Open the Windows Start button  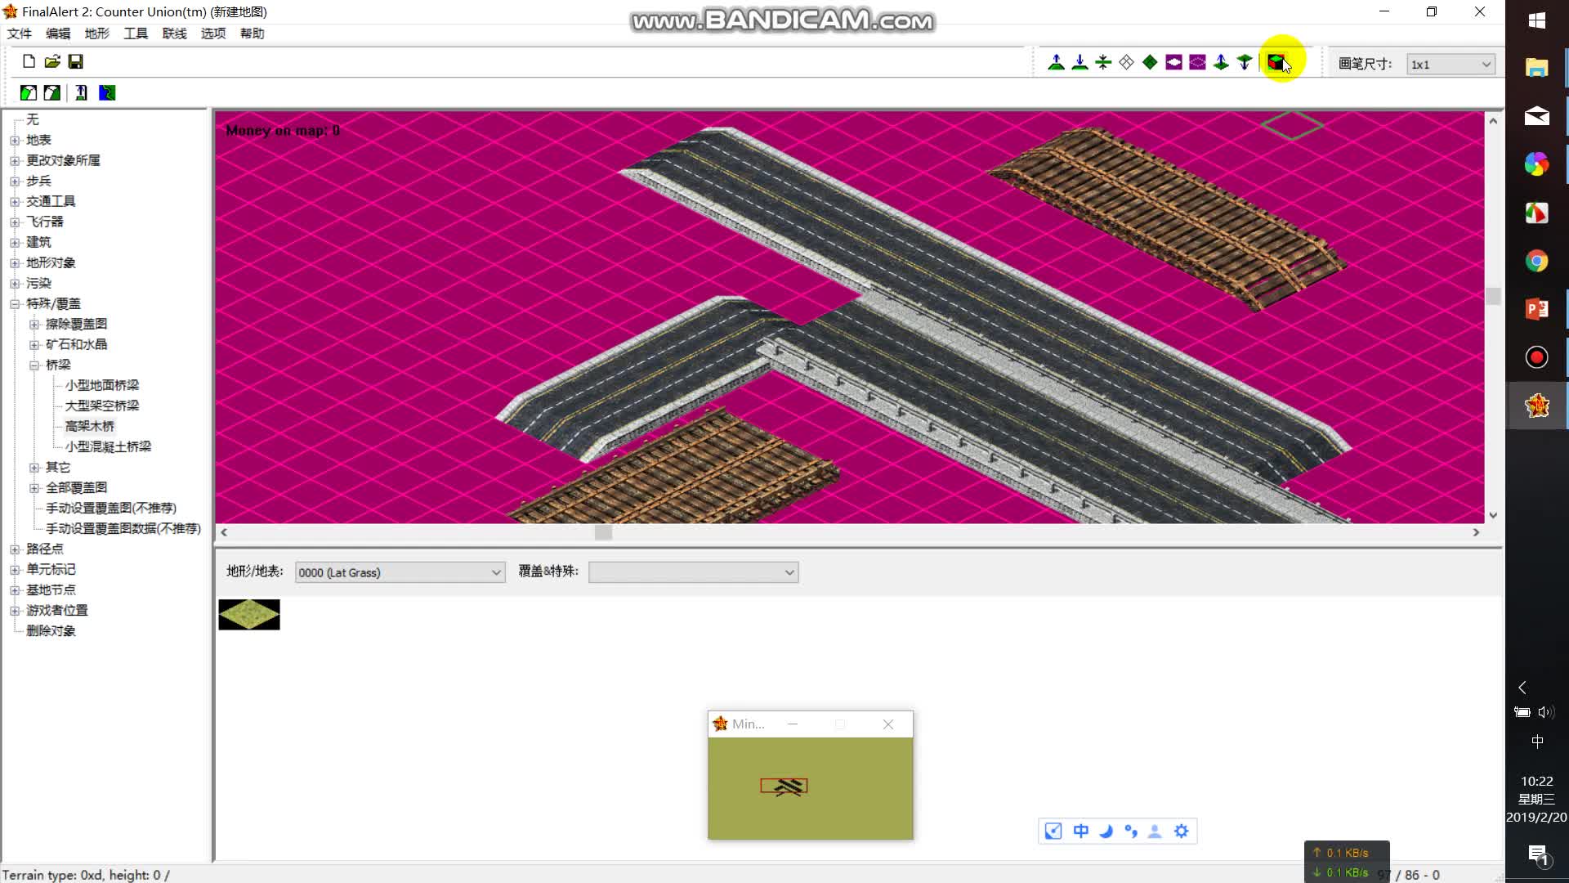(1536, 20)
